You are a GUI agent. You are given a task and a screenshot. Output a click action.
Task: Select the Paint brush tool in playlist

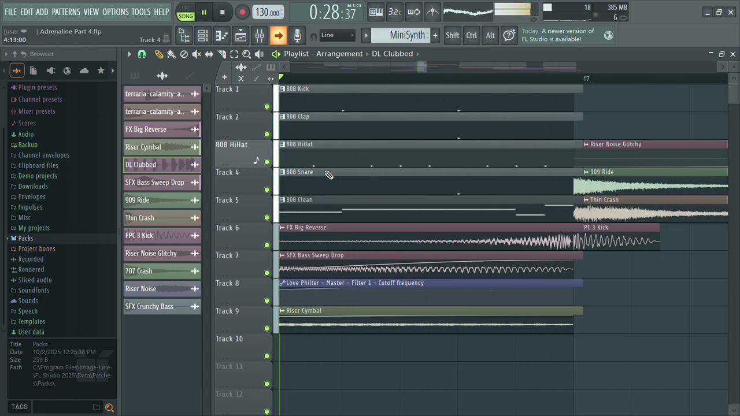[x=171, y=54]
